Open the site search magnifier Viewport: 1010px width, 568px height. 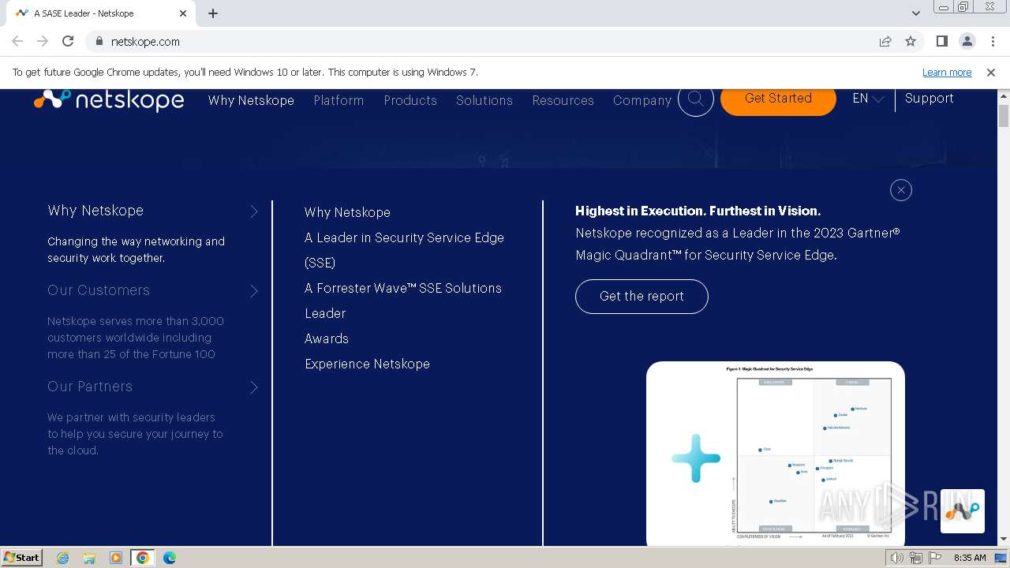[696, 99]
